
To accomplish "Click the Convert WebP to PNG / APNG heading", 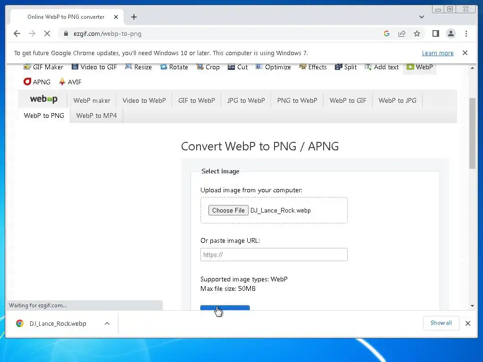I will coord(260,146).
